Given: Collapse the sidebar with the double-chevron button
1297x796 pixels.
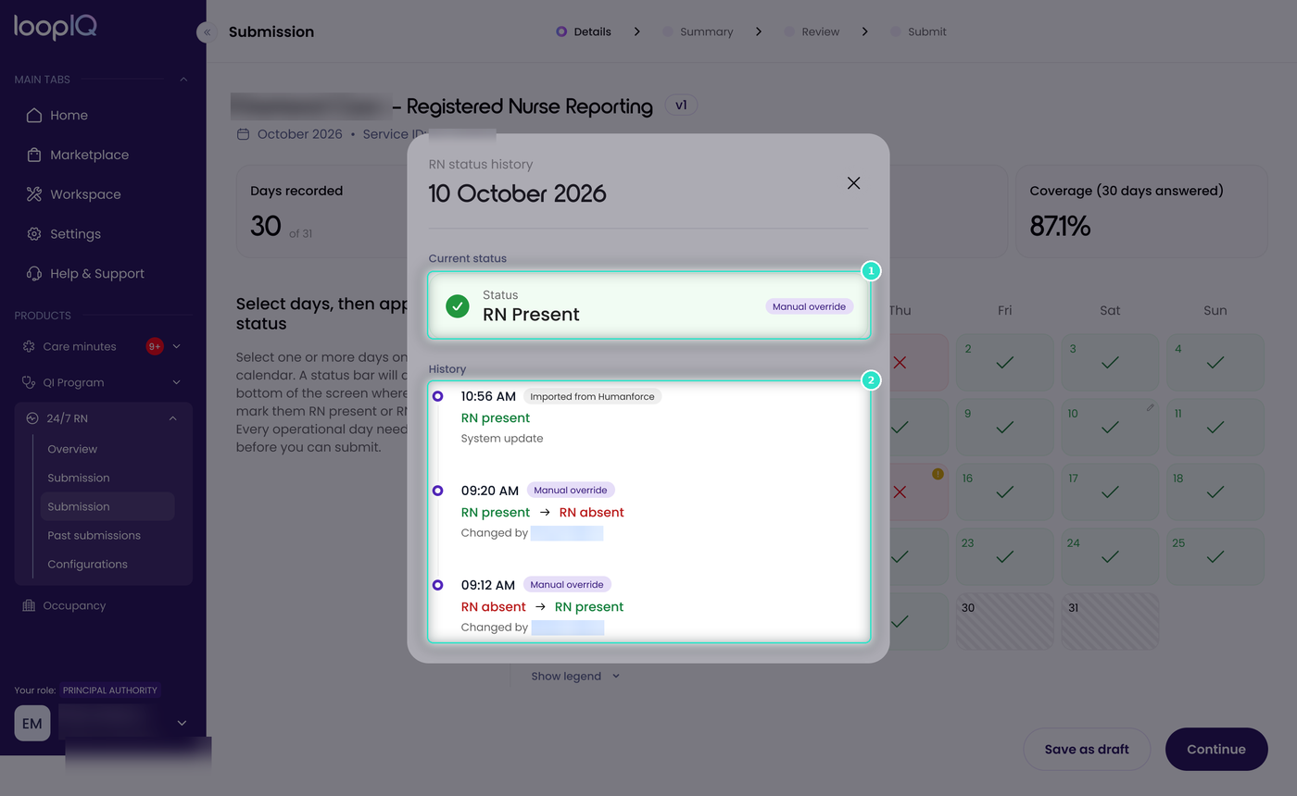Looking at the screenshot, I should coord(207,32).
